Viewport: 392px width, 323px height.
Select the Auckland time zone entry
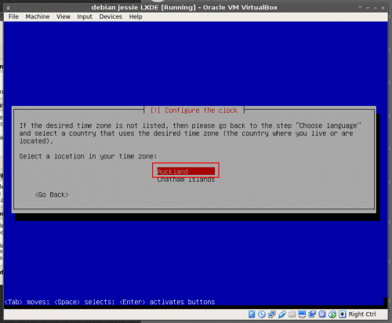[186, 172]
